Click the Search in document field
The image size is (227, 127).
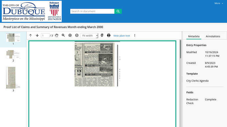tap(92, 11)
